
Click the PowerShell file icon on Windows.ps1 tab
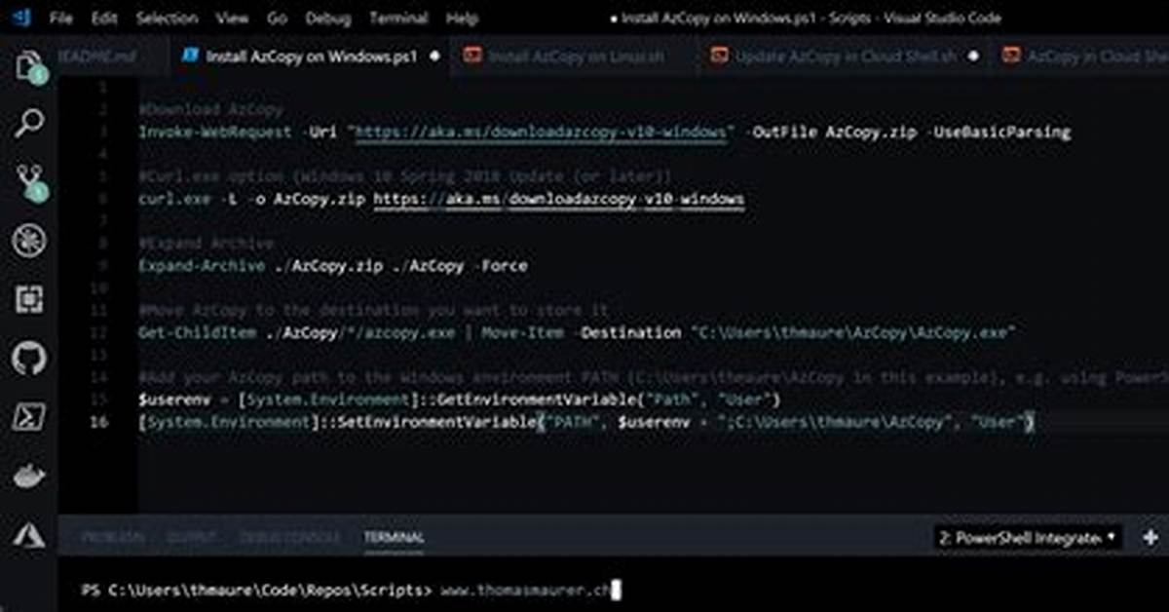[190, 56]
